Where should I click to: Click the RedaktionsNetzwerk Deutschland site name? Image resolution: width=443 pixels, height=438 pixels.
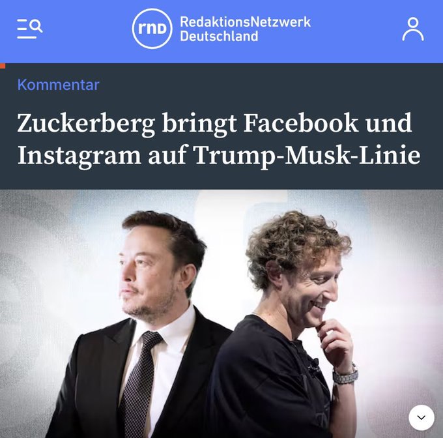(245, 29)
